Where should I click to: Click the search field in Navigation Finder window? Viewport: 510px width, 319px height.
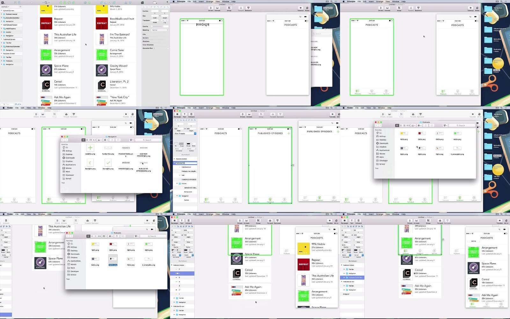(x=147, y=140)
